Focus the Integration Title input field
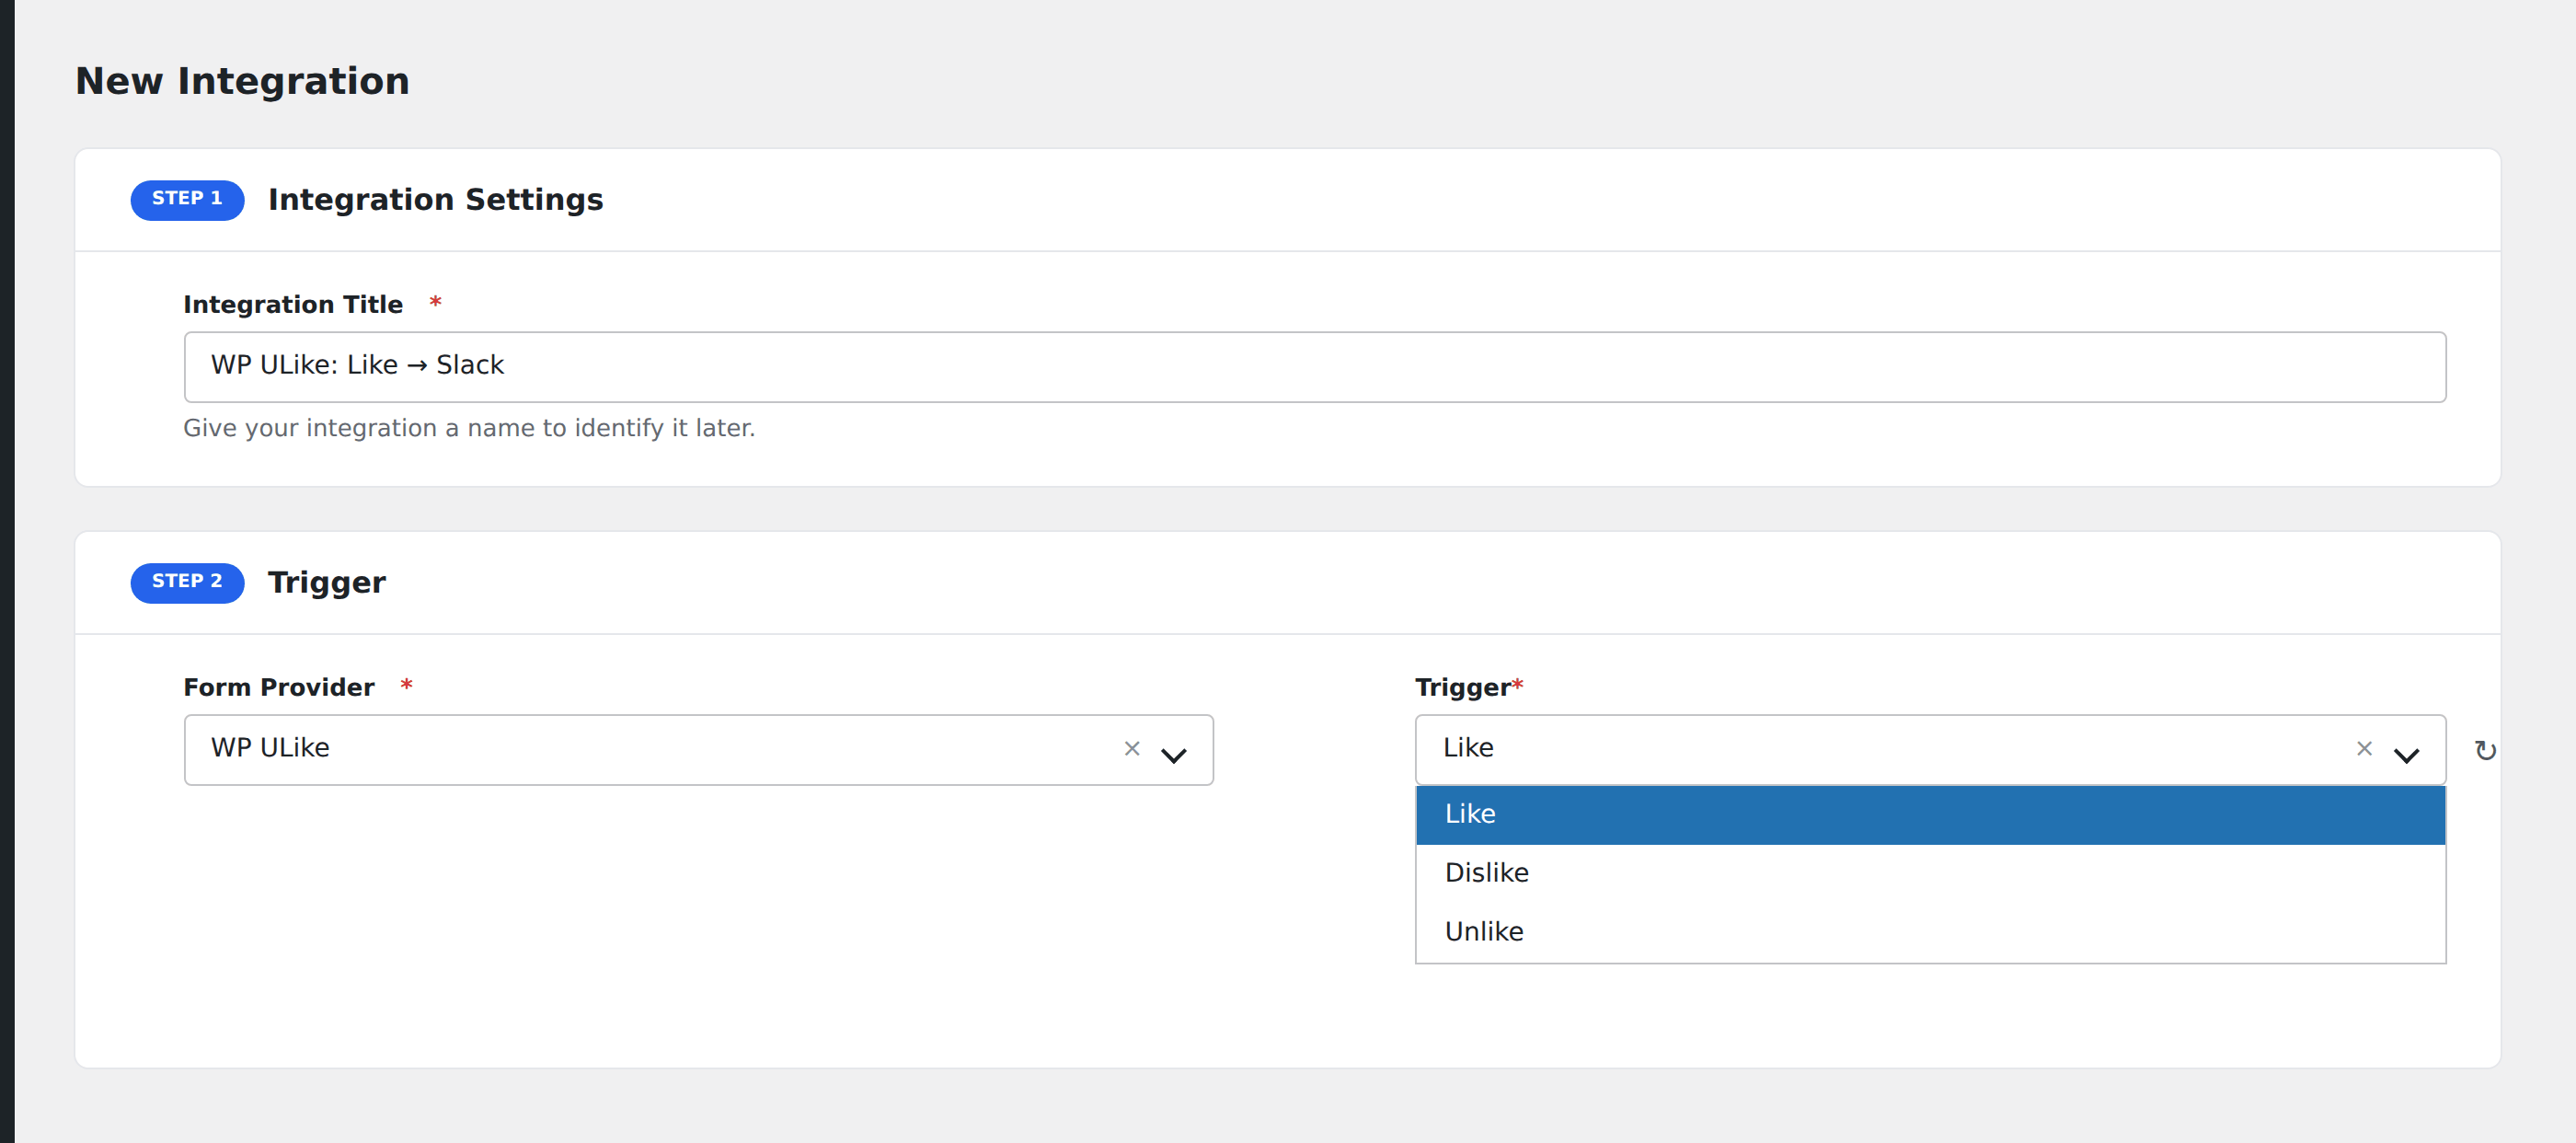This screenshot has width=2576, height=1143. [1314, 367]
